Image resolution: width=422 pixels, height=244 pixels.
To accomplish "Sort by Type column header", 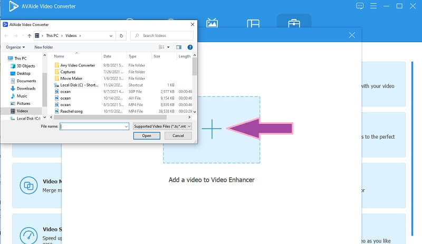I will (132, 56).
